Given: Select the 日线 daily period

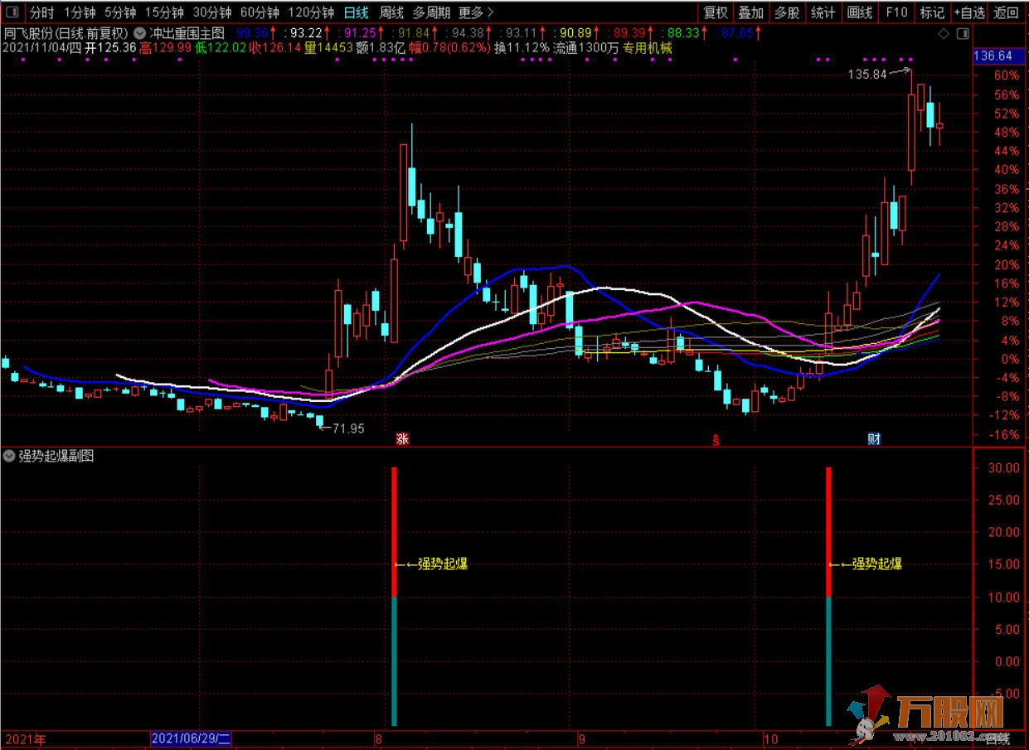Looking at the screenshot, I should (x=357, y=12).
